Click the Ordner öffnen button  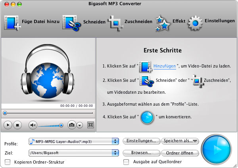180,153
